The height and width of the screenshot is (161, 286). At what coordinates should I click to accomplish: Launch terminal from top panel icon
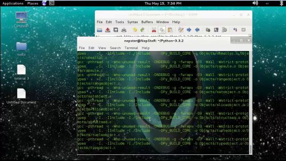point(52,3)
